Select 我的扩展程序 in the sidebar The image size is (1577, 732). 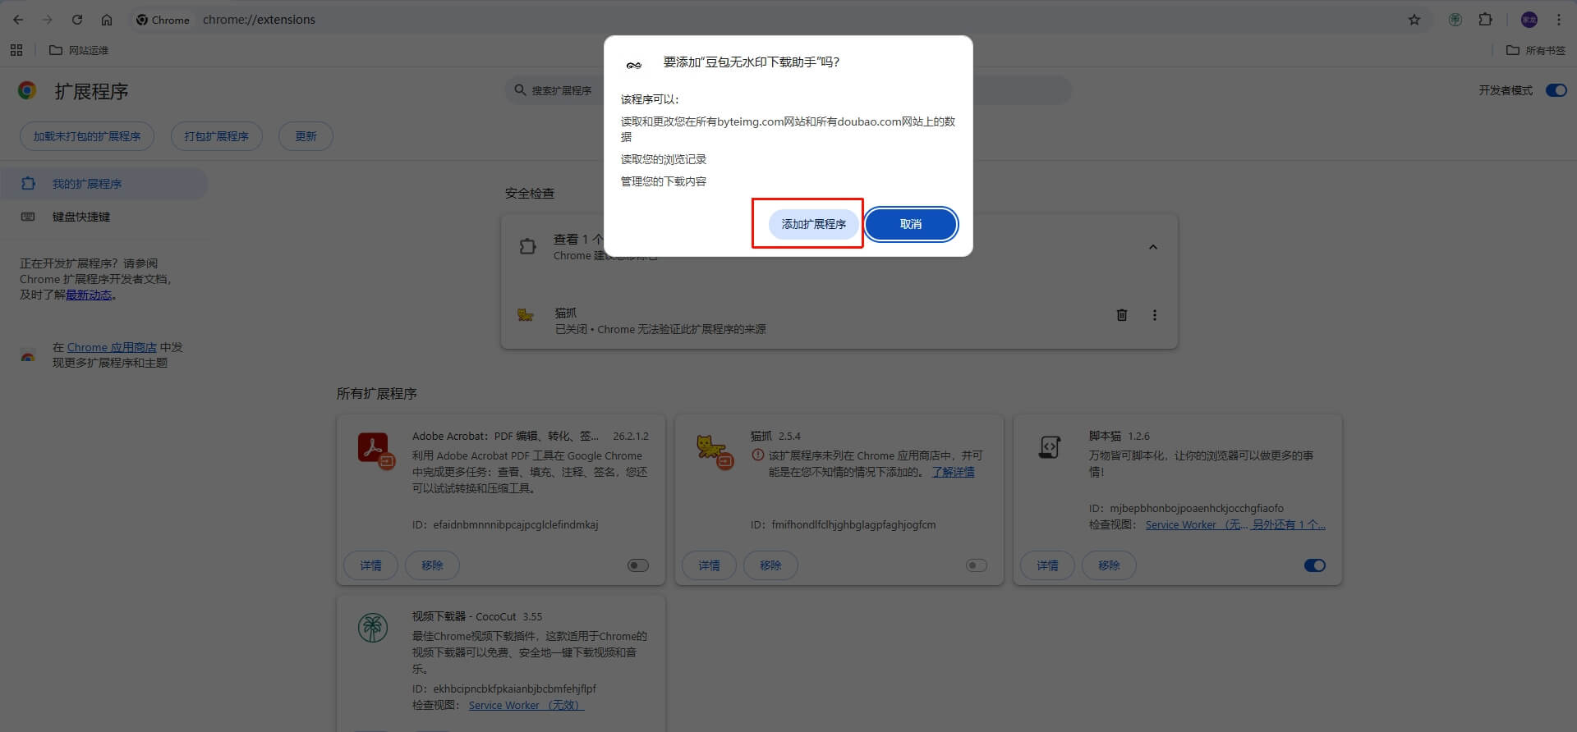click(x=103, y=184)
